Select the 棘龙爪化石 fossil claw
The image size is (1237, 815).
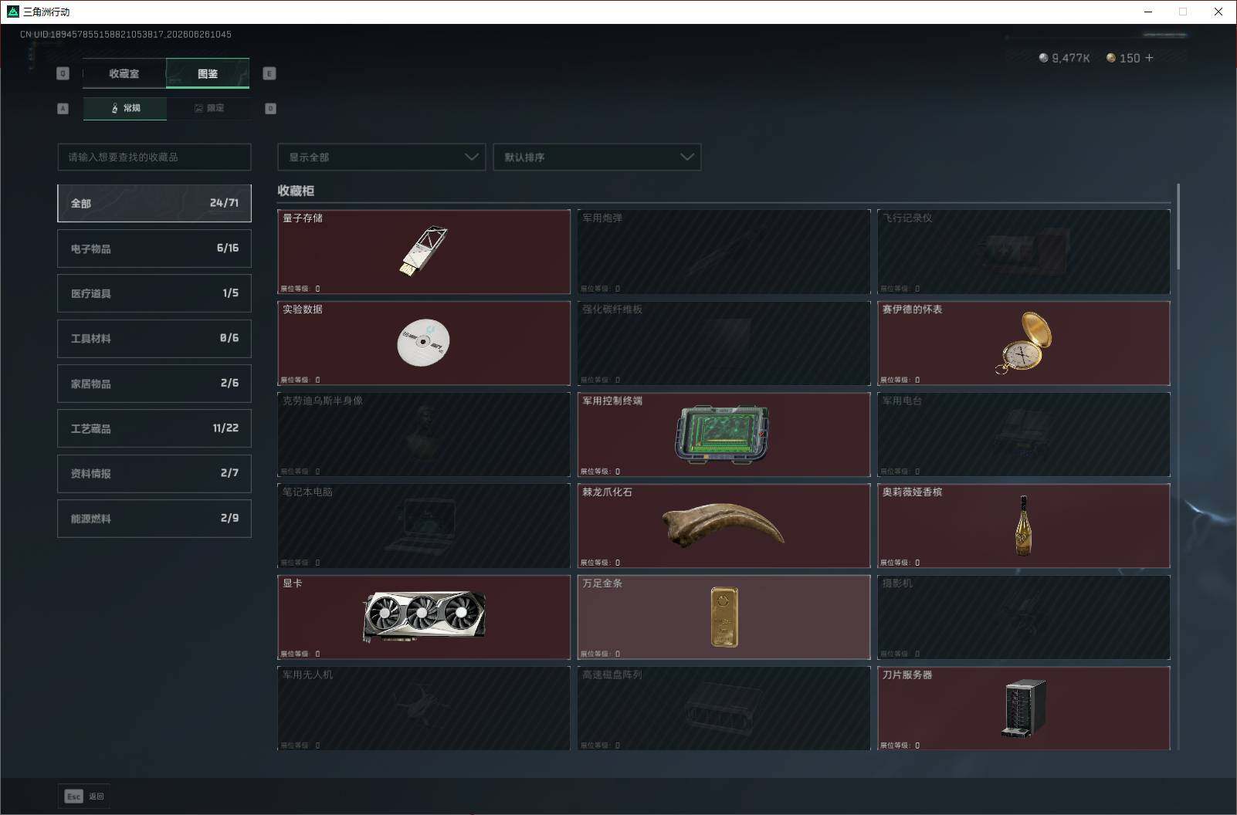point(724,526)
